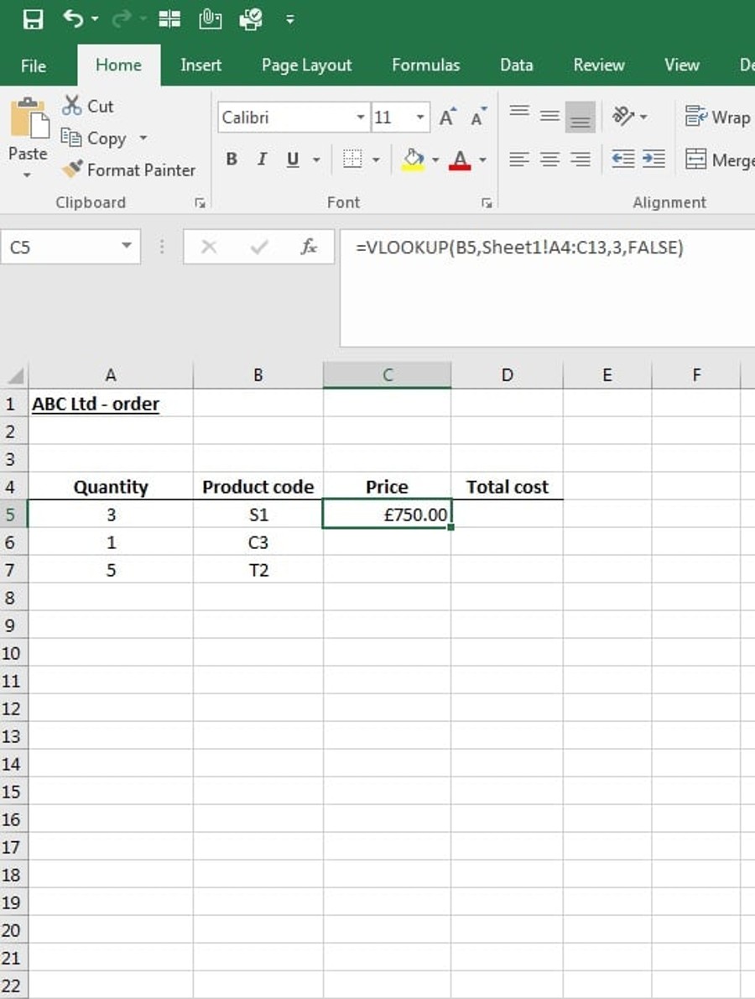Screen dimensions: 755x999
Task: Click Decrease Indent icon
Action: pos(622,159)
